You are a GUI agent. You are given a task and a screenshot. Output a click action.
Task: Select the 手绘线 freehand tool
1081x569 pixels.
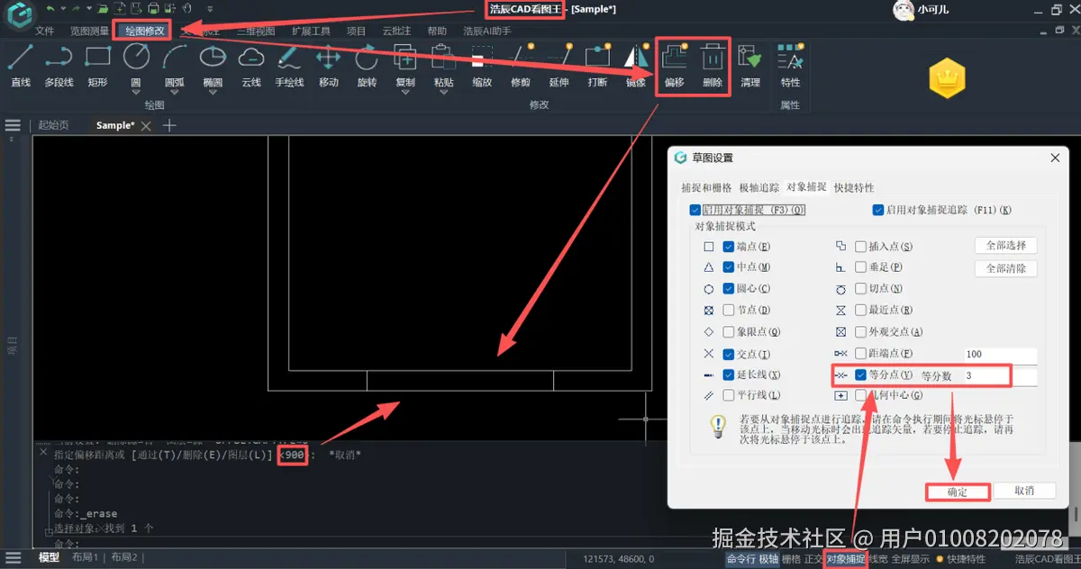coord(289,66)
